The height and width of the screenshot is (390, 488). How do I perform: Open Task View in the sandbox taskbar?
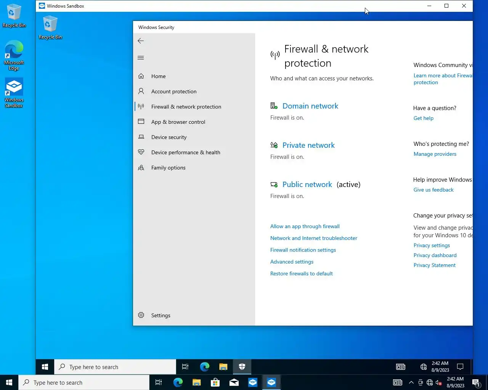185,367
